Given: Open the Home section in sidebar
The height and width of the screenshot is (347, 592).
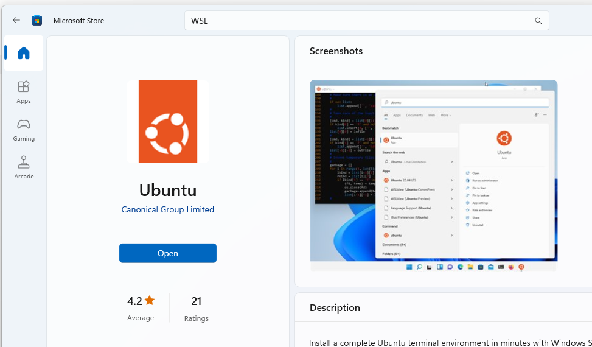Looking at the screenshot, I should pos(24,53).
